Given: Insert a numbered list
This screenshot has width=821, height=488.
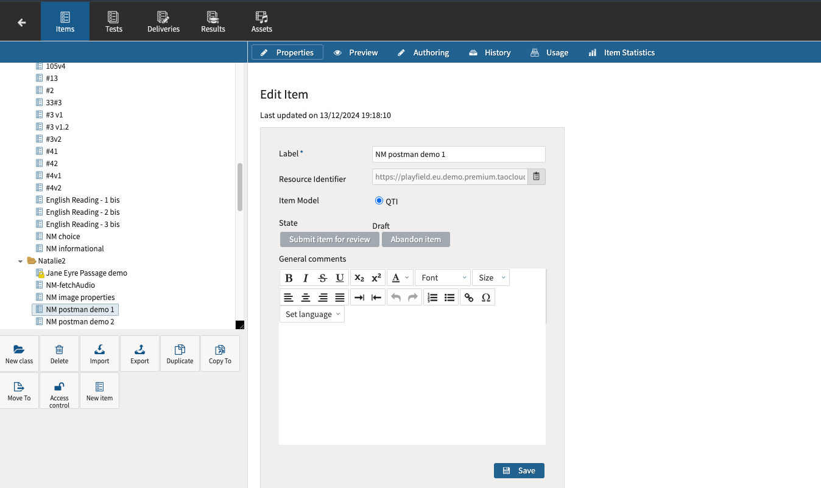Looking at the screenshot, I should coord(432,298).
